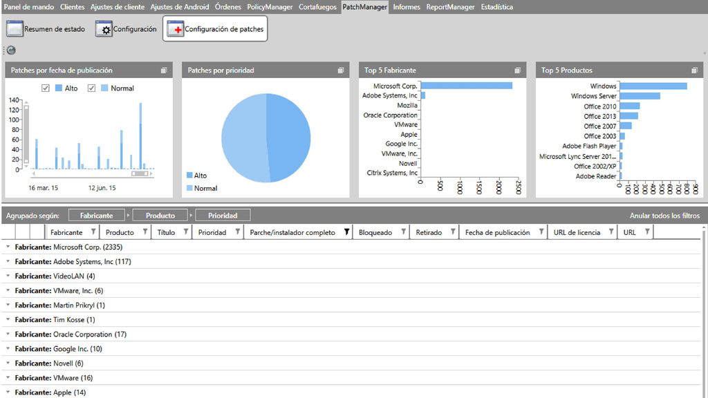Expand the Google Inc. (10) group
This screenshot has height=398, width=708.
(8, 348)
